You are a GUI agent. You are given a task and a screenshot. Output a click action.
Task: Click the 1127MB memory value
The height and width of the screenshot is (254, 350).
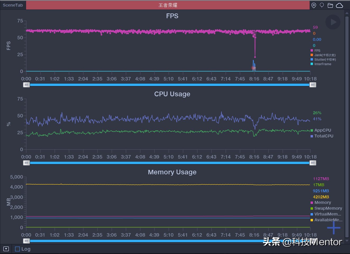tap(321, 179)
